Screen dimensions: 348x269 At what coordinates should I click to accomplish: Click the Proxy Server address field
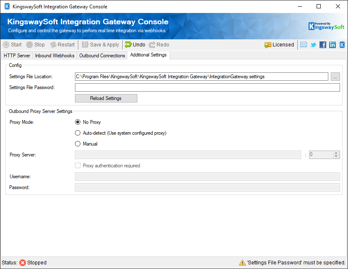(188, 154)
